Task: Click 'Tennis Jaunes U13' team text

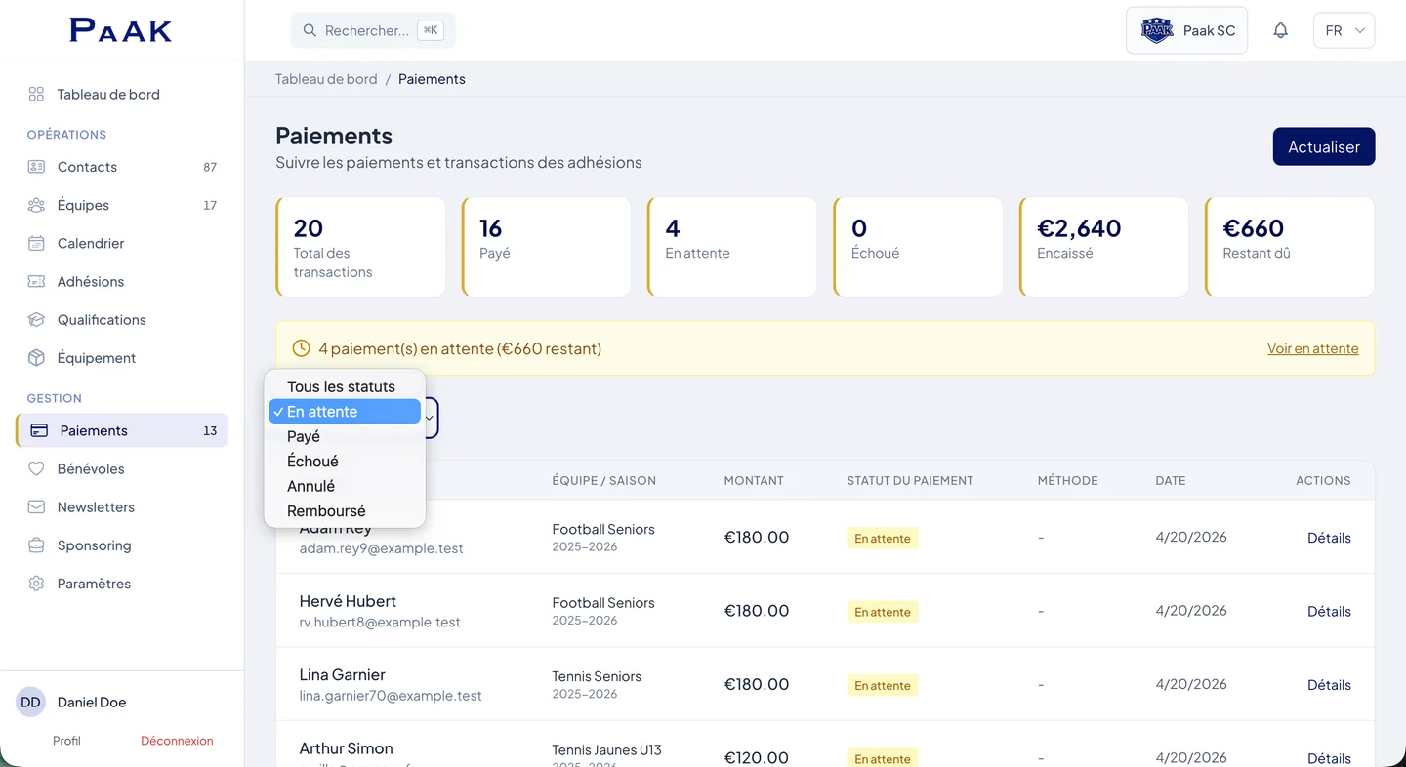Action: click(x=607, y=750)
